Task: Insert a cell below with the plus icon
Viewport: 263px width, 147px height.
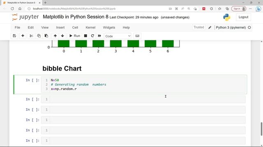Action: click(x=23, y=36)
